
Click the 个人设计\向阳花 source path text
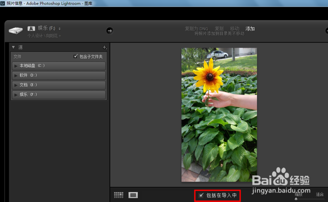pos(44,36)
